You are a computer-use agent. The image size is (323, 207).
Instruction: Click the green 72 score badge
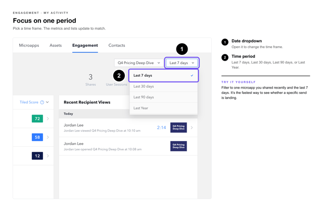click(37, 118)
